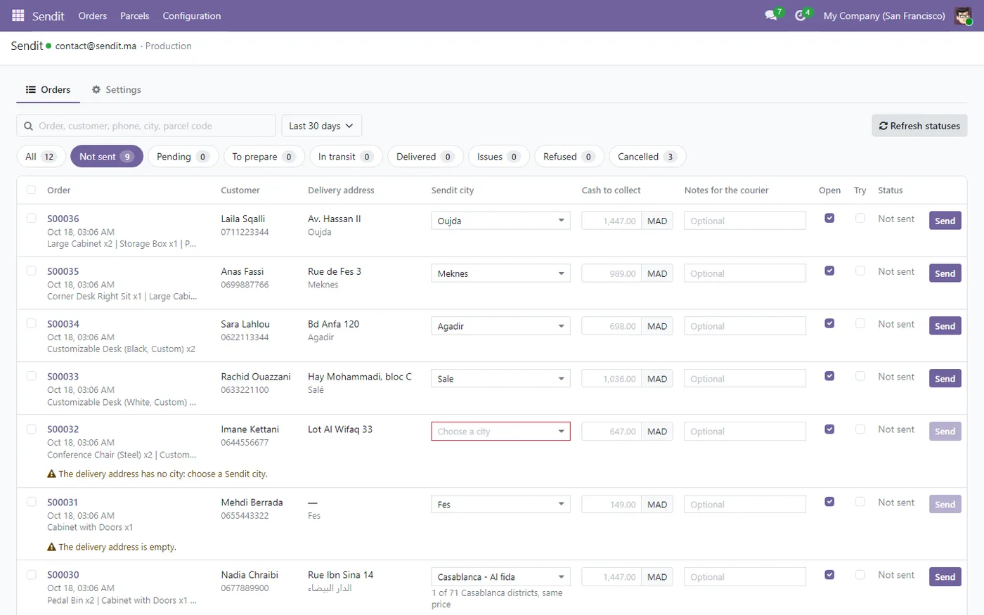Open the Oujda Sendit city dropdown
This screenshot has height=615, width=984.
[x=500, y=221]
